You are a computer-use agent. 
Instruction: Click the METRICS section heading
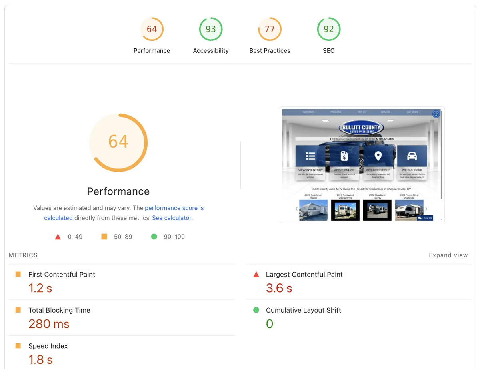23,255
